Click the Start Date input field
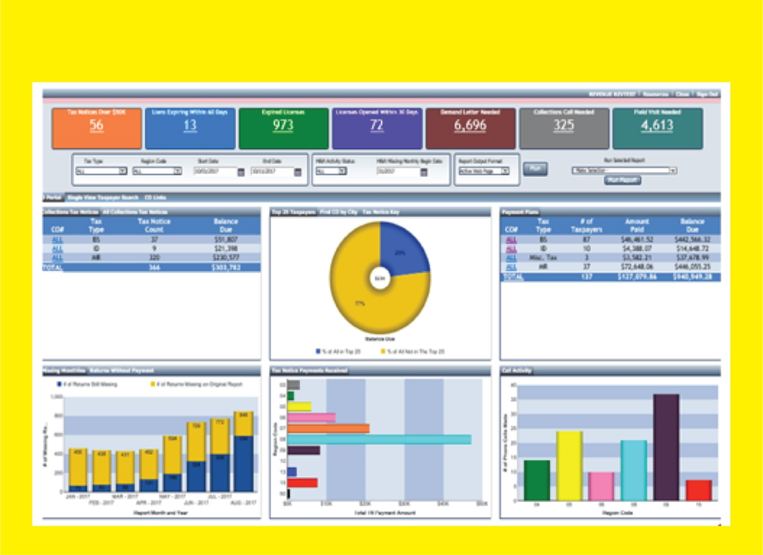The width and height of the screenshot is (763, 555). [214, 172]
